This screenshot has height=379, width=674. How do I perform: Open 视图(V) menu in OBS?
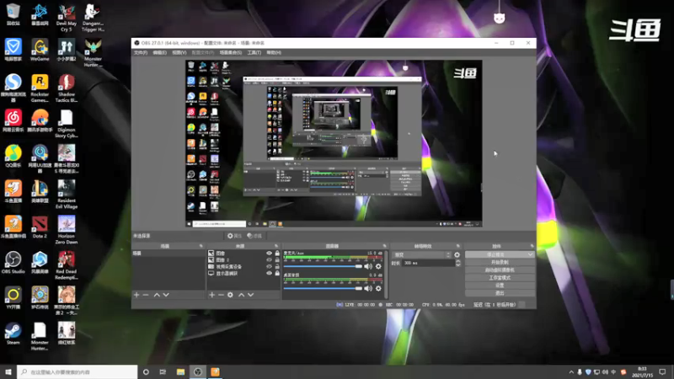pos(179,52)
